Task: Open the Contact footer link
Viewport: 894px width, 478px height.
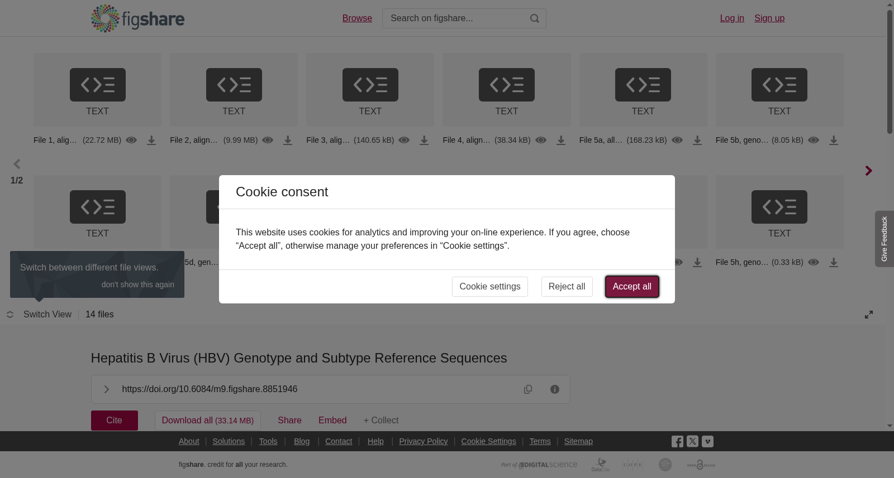Action: pyautogui.click(x=339, y=441)
